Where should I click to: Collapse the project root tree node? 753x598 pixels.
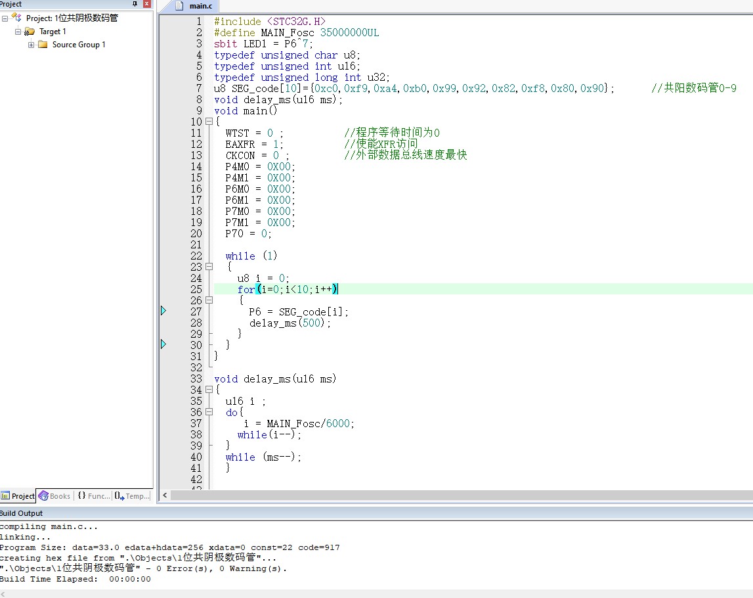[5, 18]
